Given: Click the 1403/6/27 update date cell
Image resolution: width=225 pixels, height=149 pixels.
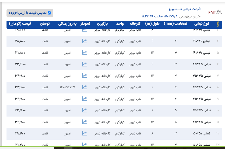Looking at the screenshot, I should (x=67, y=87).
